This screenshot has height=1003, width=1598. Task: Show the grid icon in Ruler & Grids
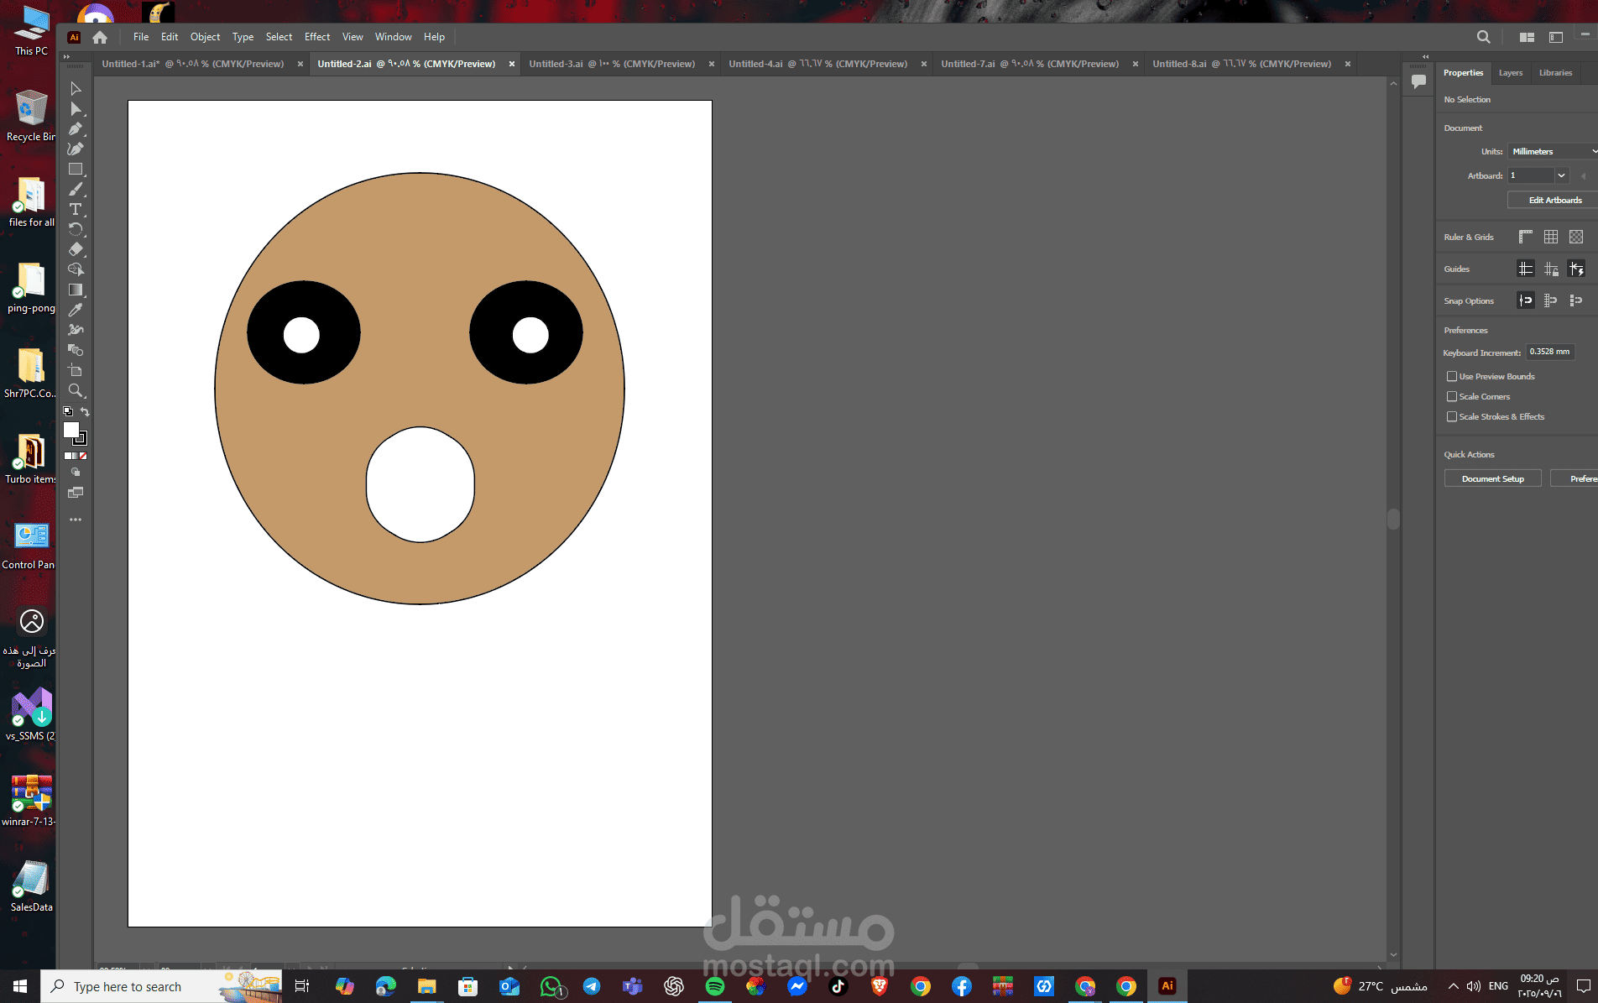[1550, 237]
